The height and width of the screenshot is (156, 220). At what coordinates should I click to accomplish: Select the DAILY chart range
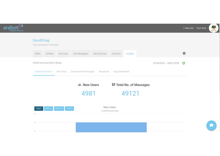39,109
